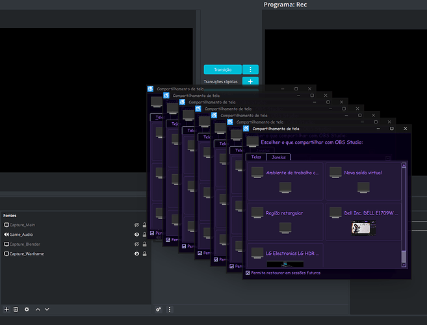Close the front Compartilhamento de tela dialog

(405, 129)
